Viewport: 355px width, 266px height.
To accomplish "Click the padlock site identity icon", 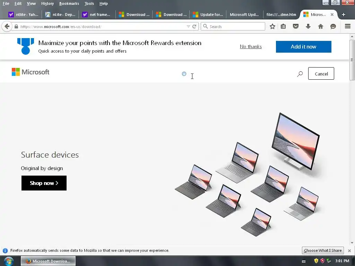I will tap(16, 26).
